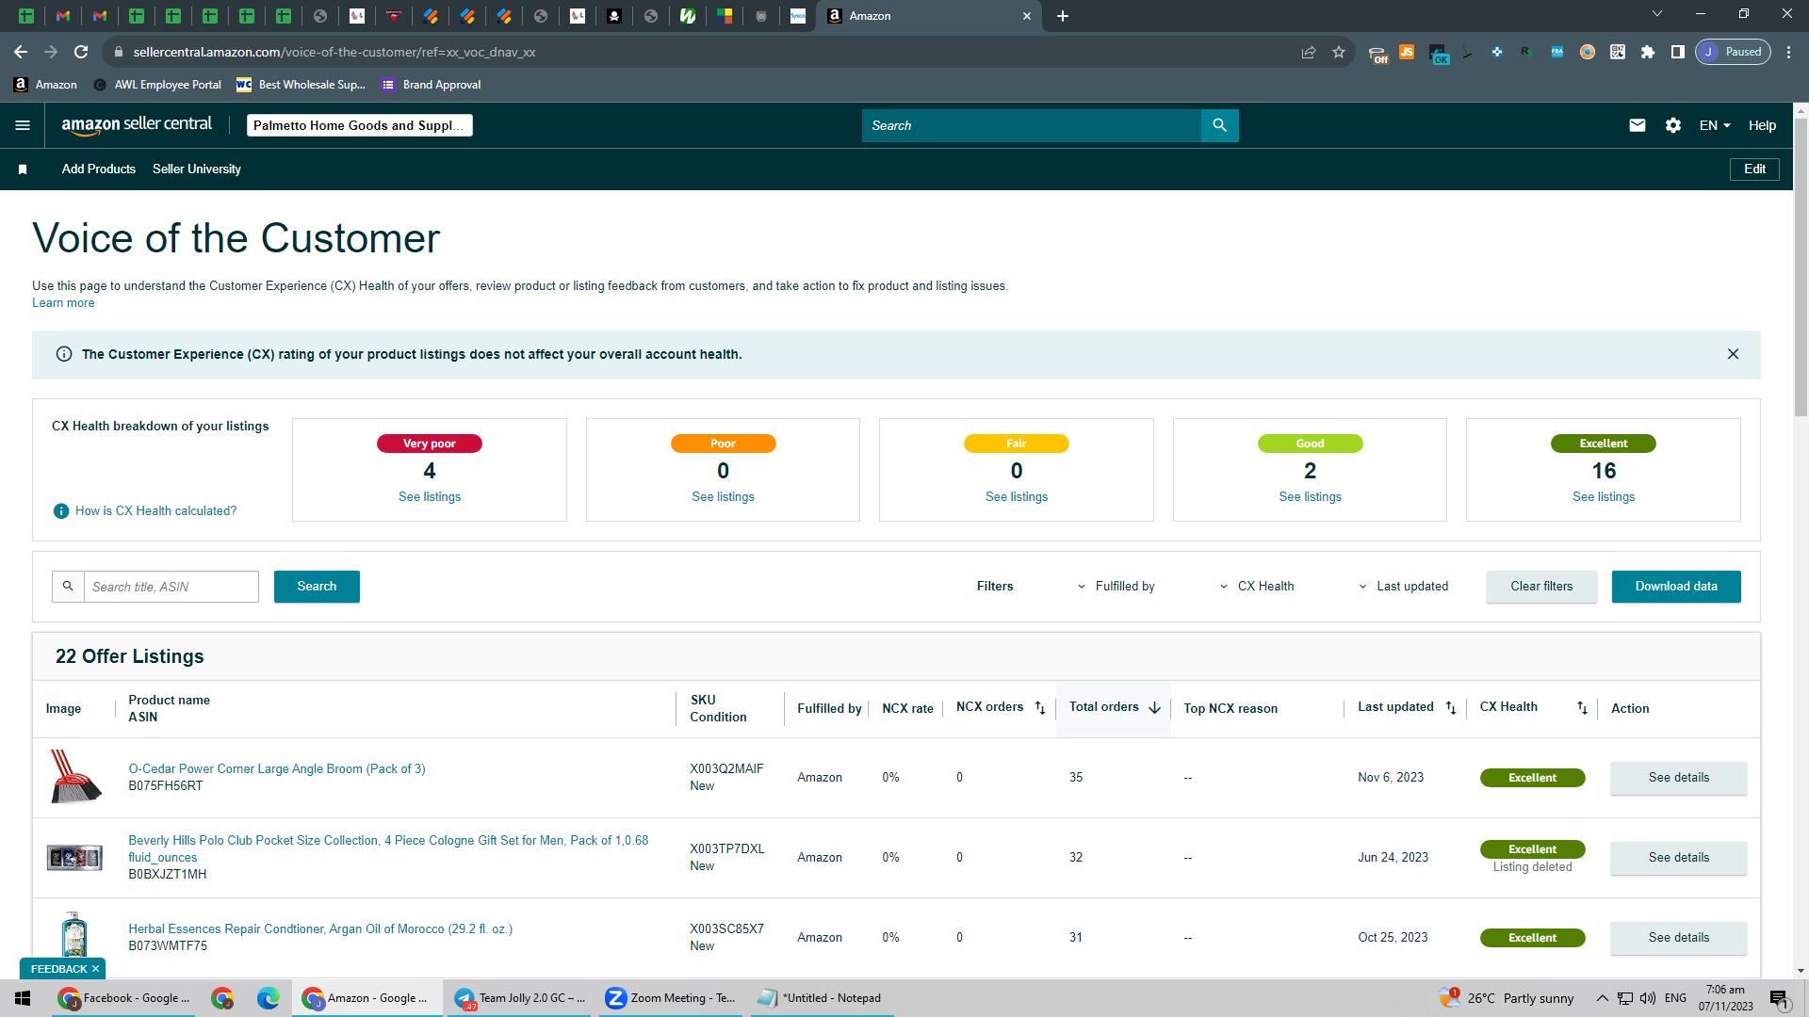Open the Seller Central hamburger menu
The width and height of the screenshot is (1809, 1017).
[23, 125]
